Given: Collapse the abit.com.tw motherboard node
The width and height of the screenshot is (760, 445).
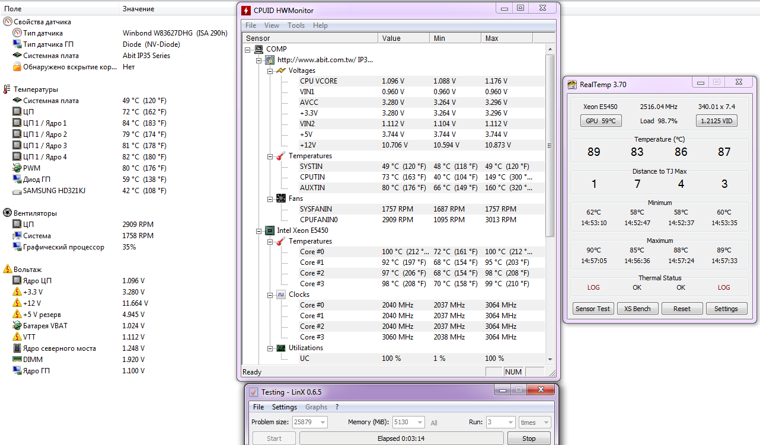Looking at the screenshot, I should [258, 60].
